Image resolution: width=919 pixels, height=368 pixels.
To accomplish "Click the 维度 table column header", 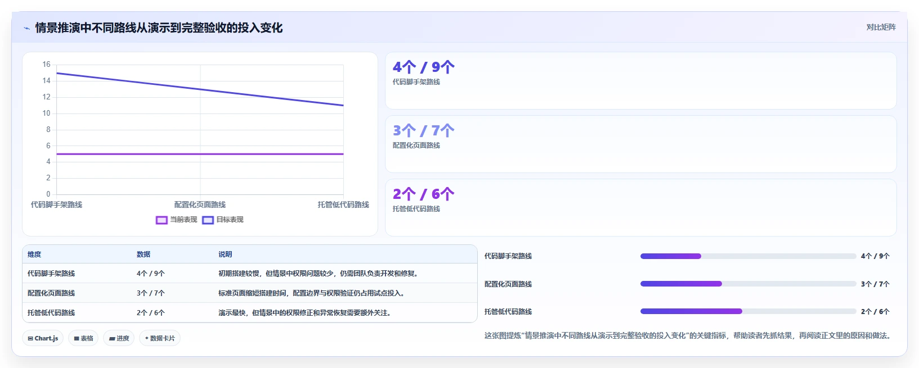I will [34, 255].
